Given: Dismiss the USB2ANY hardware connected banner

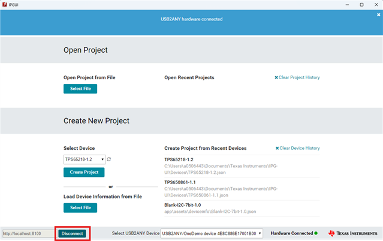Looking at the screenshot, I should 378,15.
